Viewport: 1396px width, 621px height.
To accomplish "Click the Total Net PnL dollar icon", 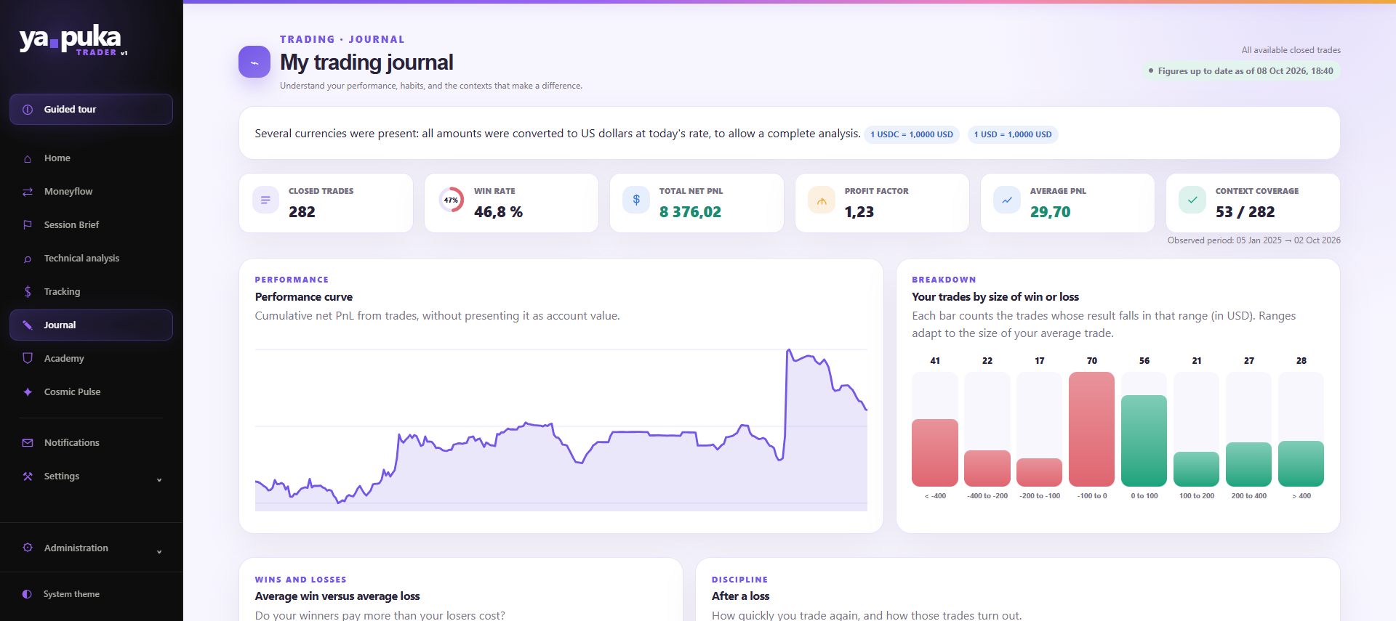I will (636, 200).
